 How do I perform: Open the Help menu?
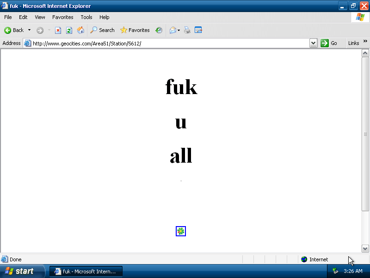tap(105, 17)
